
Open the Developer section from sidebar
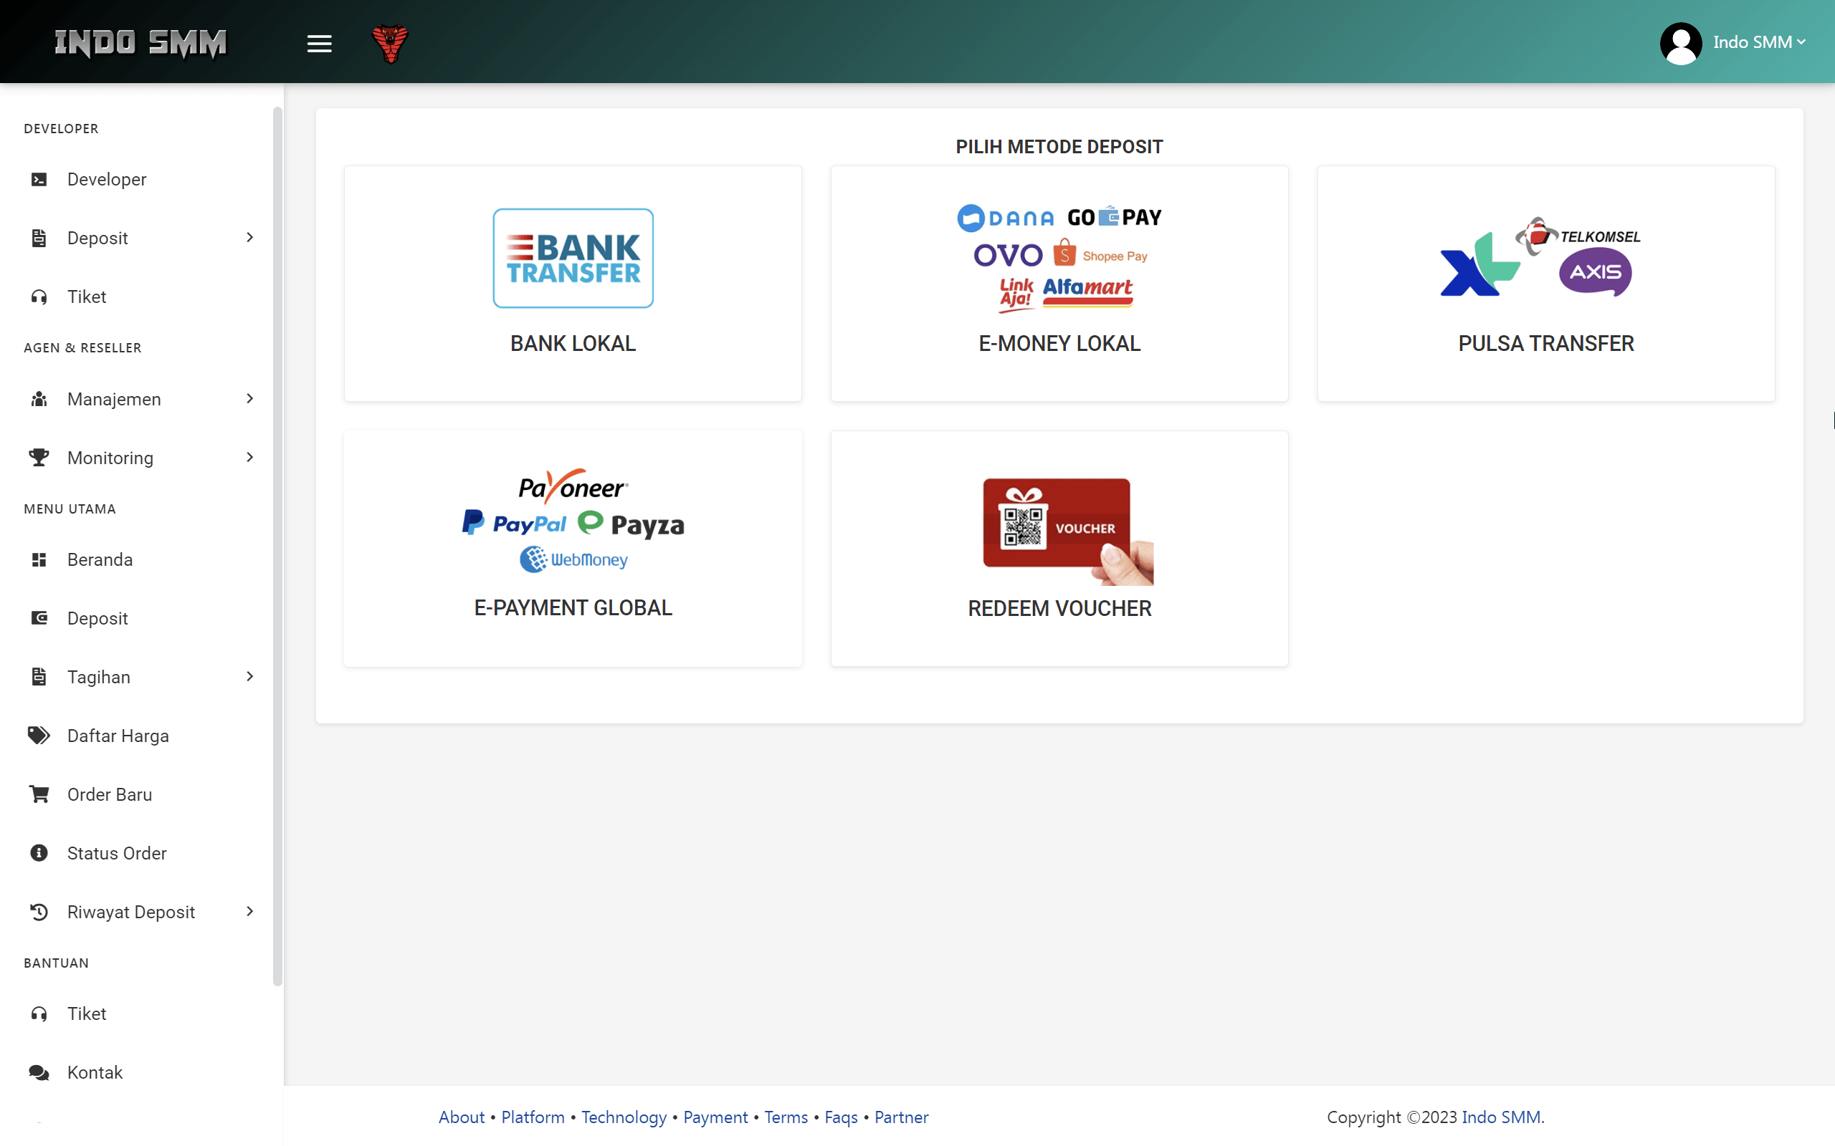click(x=106, y=179)
